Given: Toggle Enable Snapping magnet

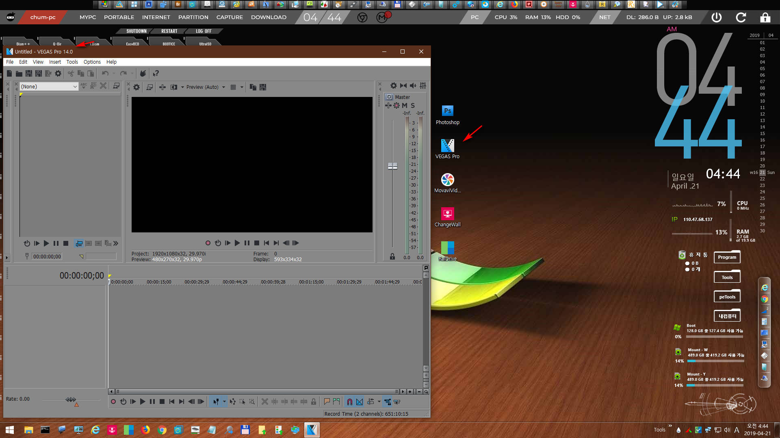Looking at the screenshot, I should point(349,402).
